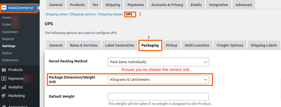
Task: Open Extensions in the WooCommerce submenu
Action: click(x=10, y=60)
